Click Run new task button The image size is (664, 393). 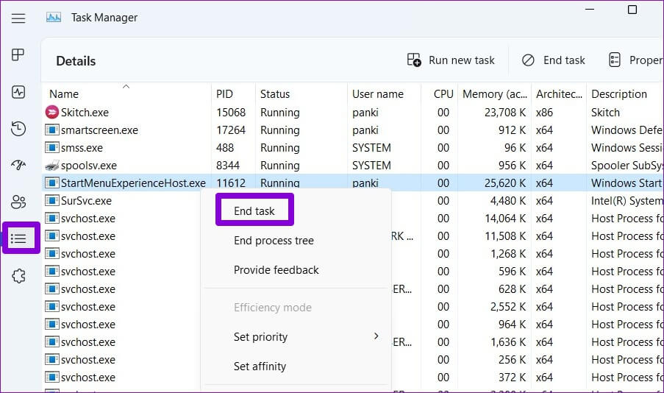[451, 60]
